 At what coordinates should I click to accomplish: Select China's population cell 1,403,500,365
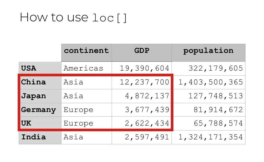point(210,82)
